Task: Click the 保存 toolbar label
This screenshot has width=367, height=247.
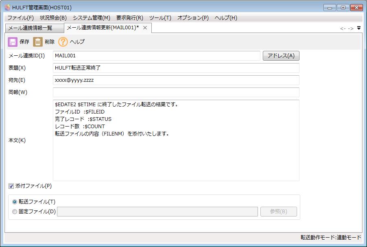Action: pyautogui.click(x=24, y=42)
